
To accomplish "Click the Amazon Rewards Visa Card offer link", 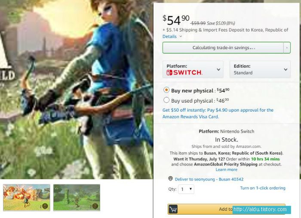I will pos(218,113).
